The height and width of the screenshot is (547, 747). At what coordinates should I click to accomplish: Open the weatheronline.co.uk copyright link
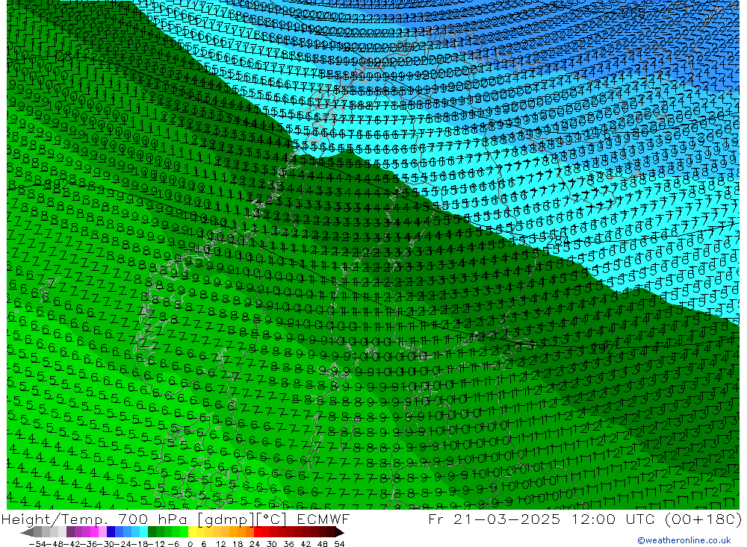[684, 540]
